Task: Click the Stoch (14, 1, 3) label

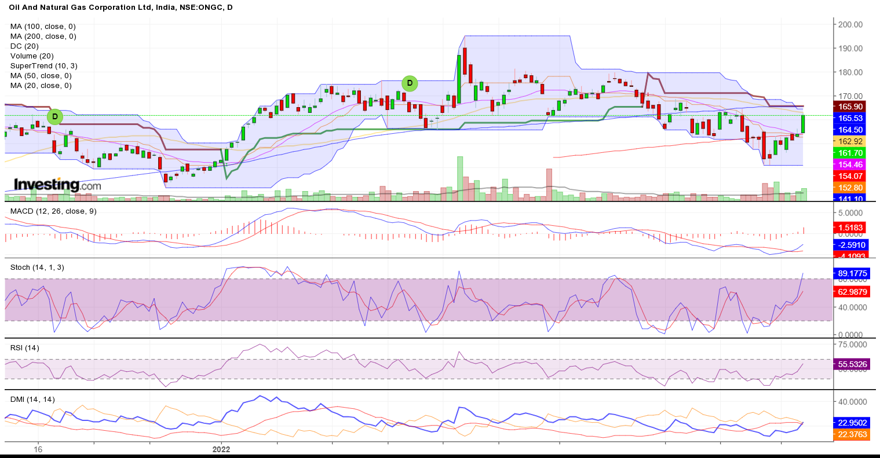Action: [x=37, y=268]
